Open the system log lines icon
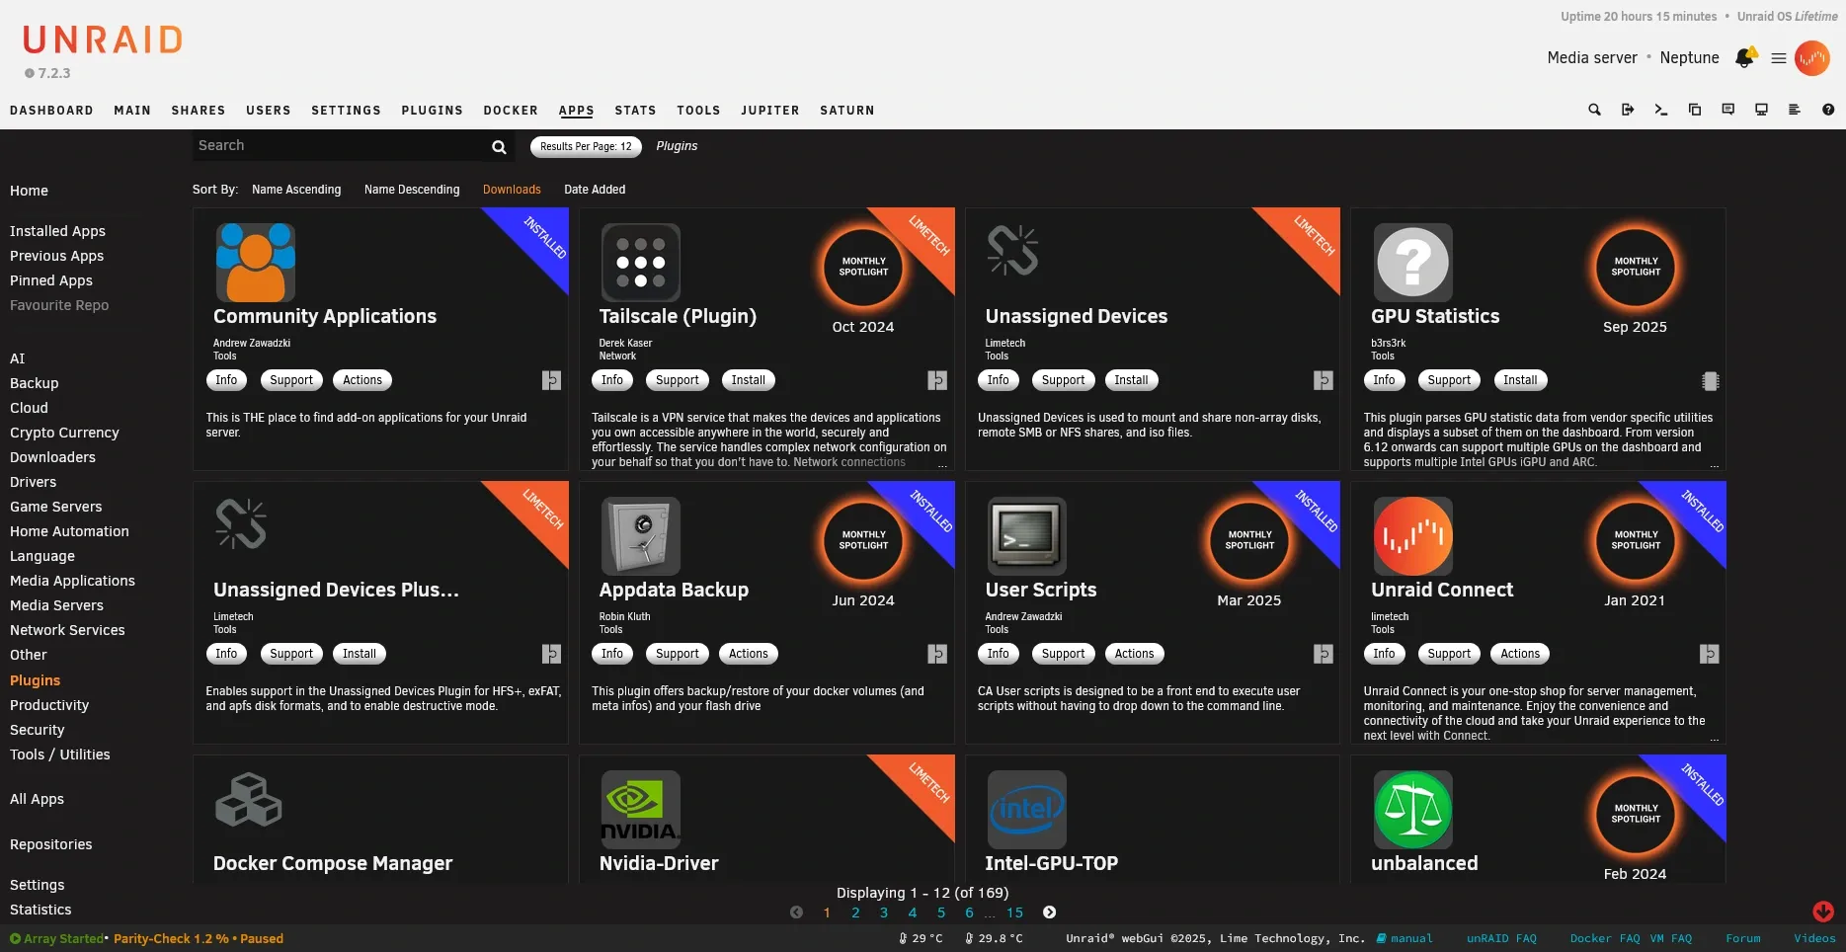1846x952 pixels. 1795,110
